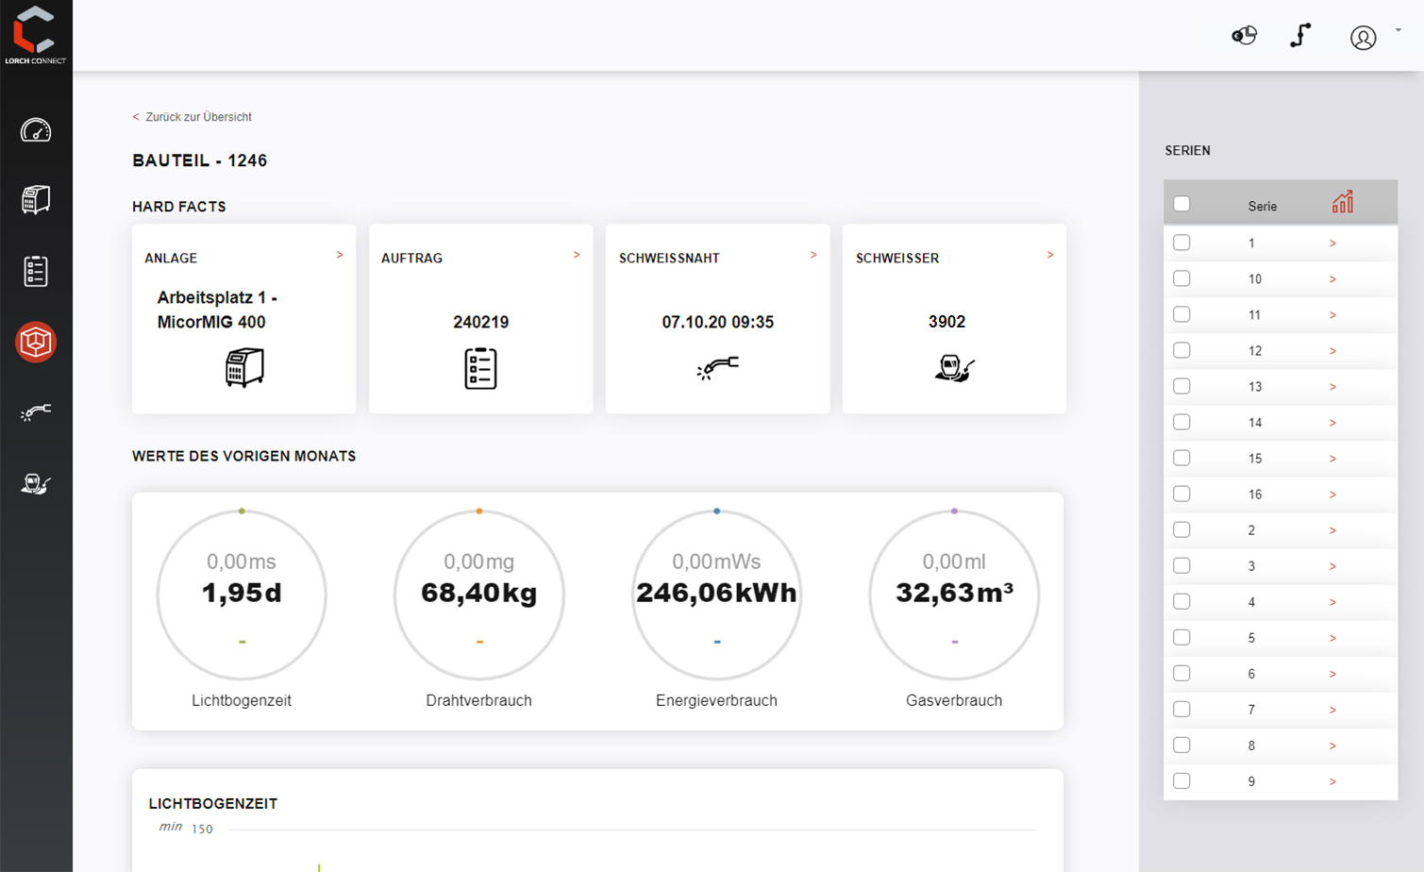This screenshot has width=1424, height=872.
Task: Open the welder helmet icon in sidebar
Action: point(36,484)
